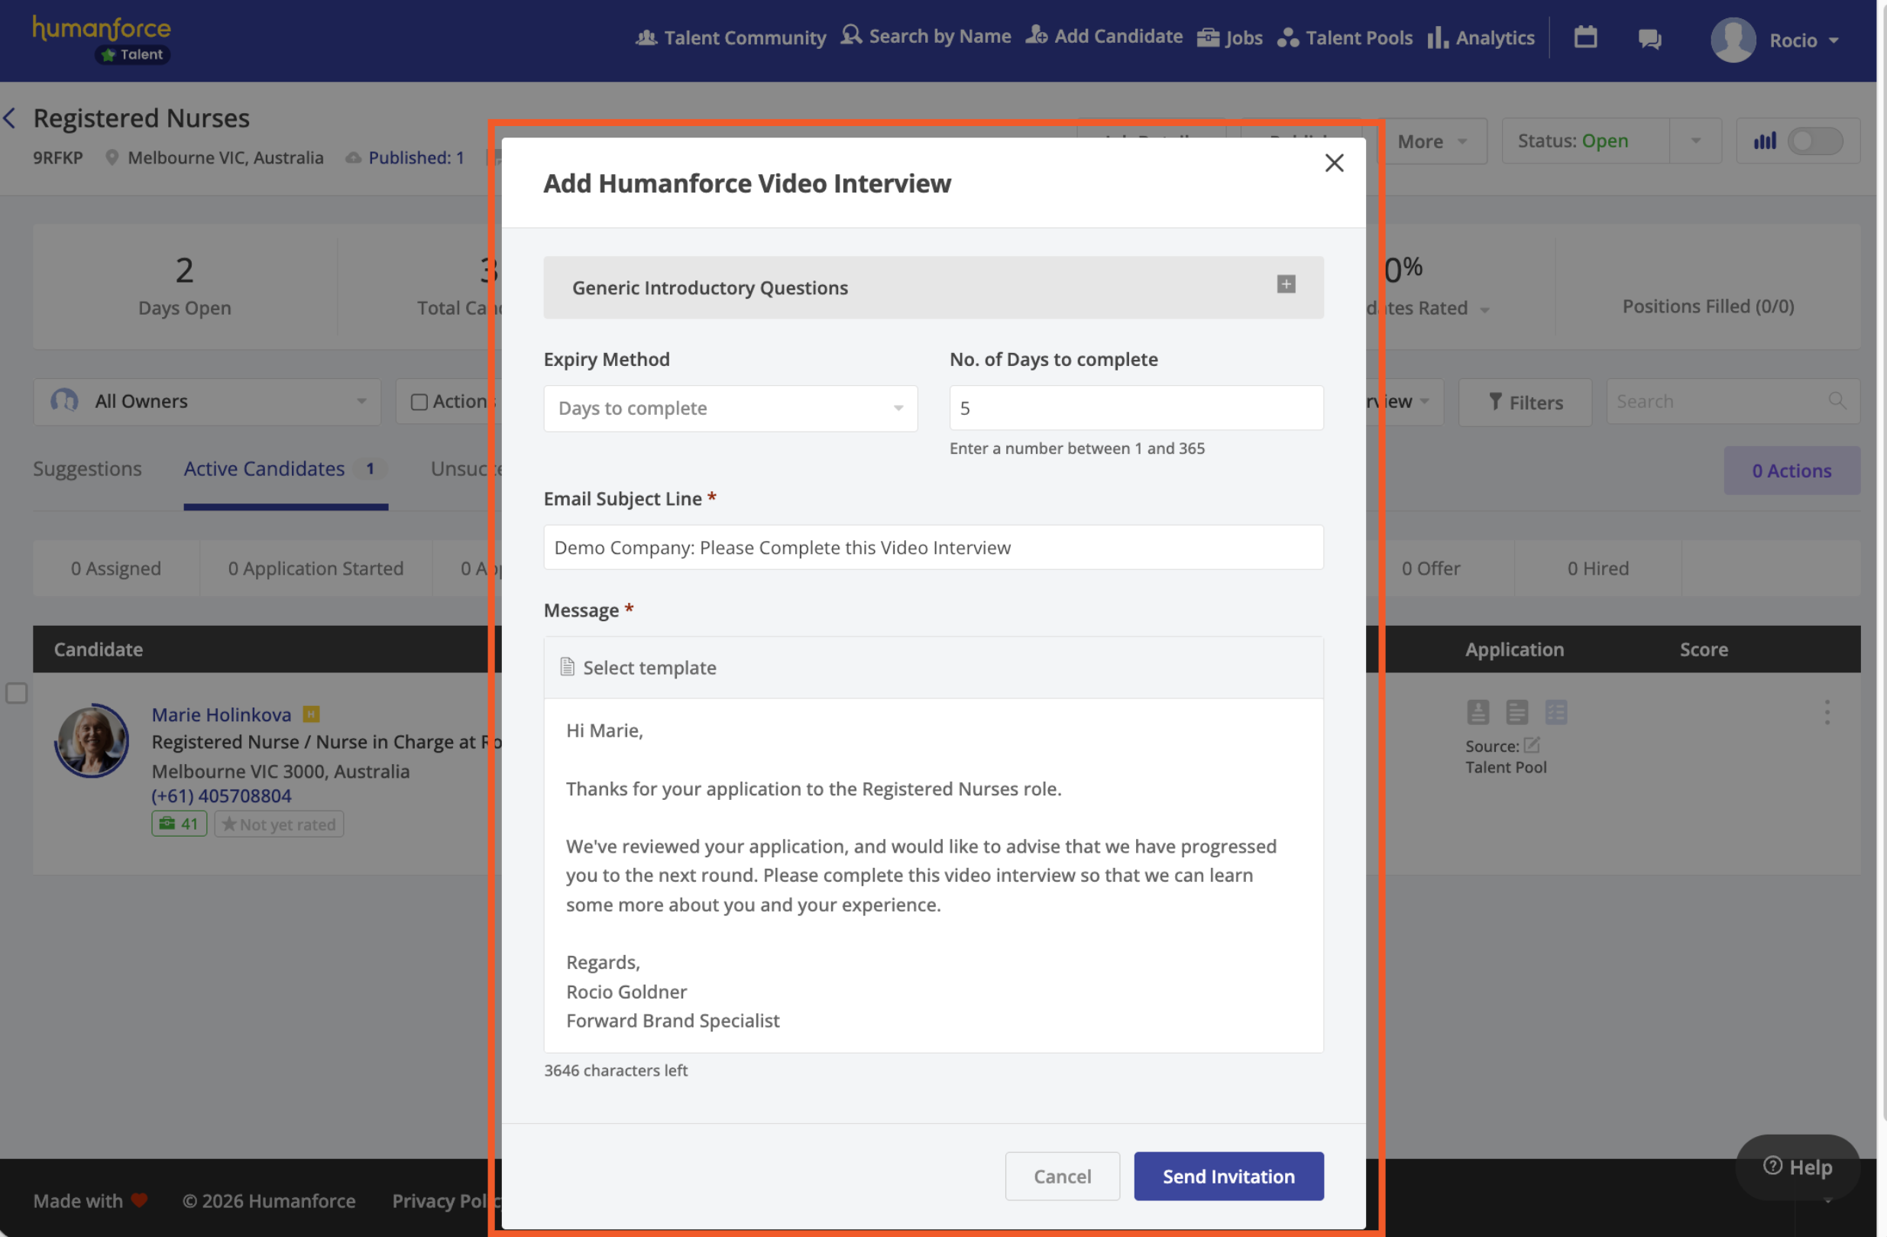Image resolution: width=1887 pixels, height=1237 pixels.
Task: Open Add Candidate page
Action: [1104, 36]
